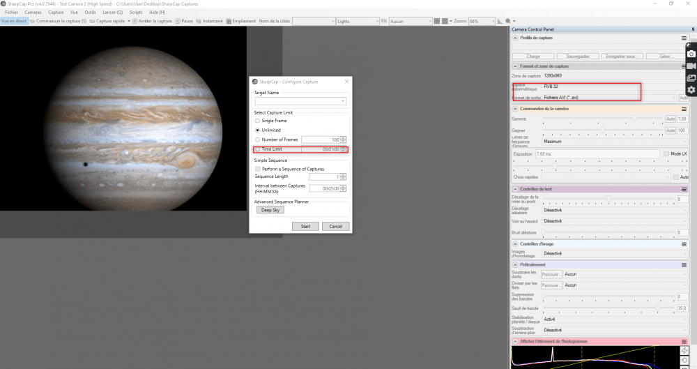Click the Pause toolbar button
Viewport: 697px width, 369px height.
184,21
